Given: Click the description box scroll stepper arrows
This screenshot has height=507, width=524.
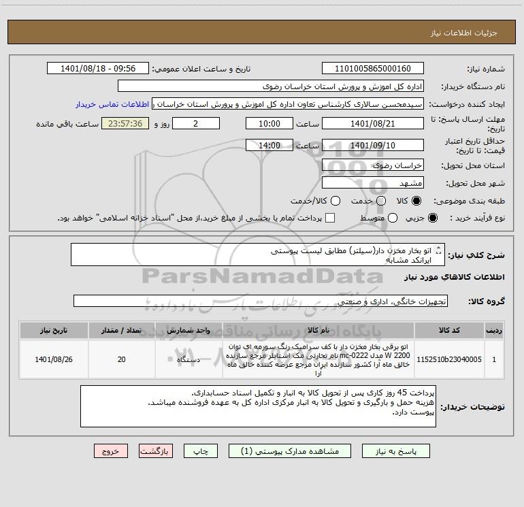Looking at the screenshot, I should pos(438,250).
